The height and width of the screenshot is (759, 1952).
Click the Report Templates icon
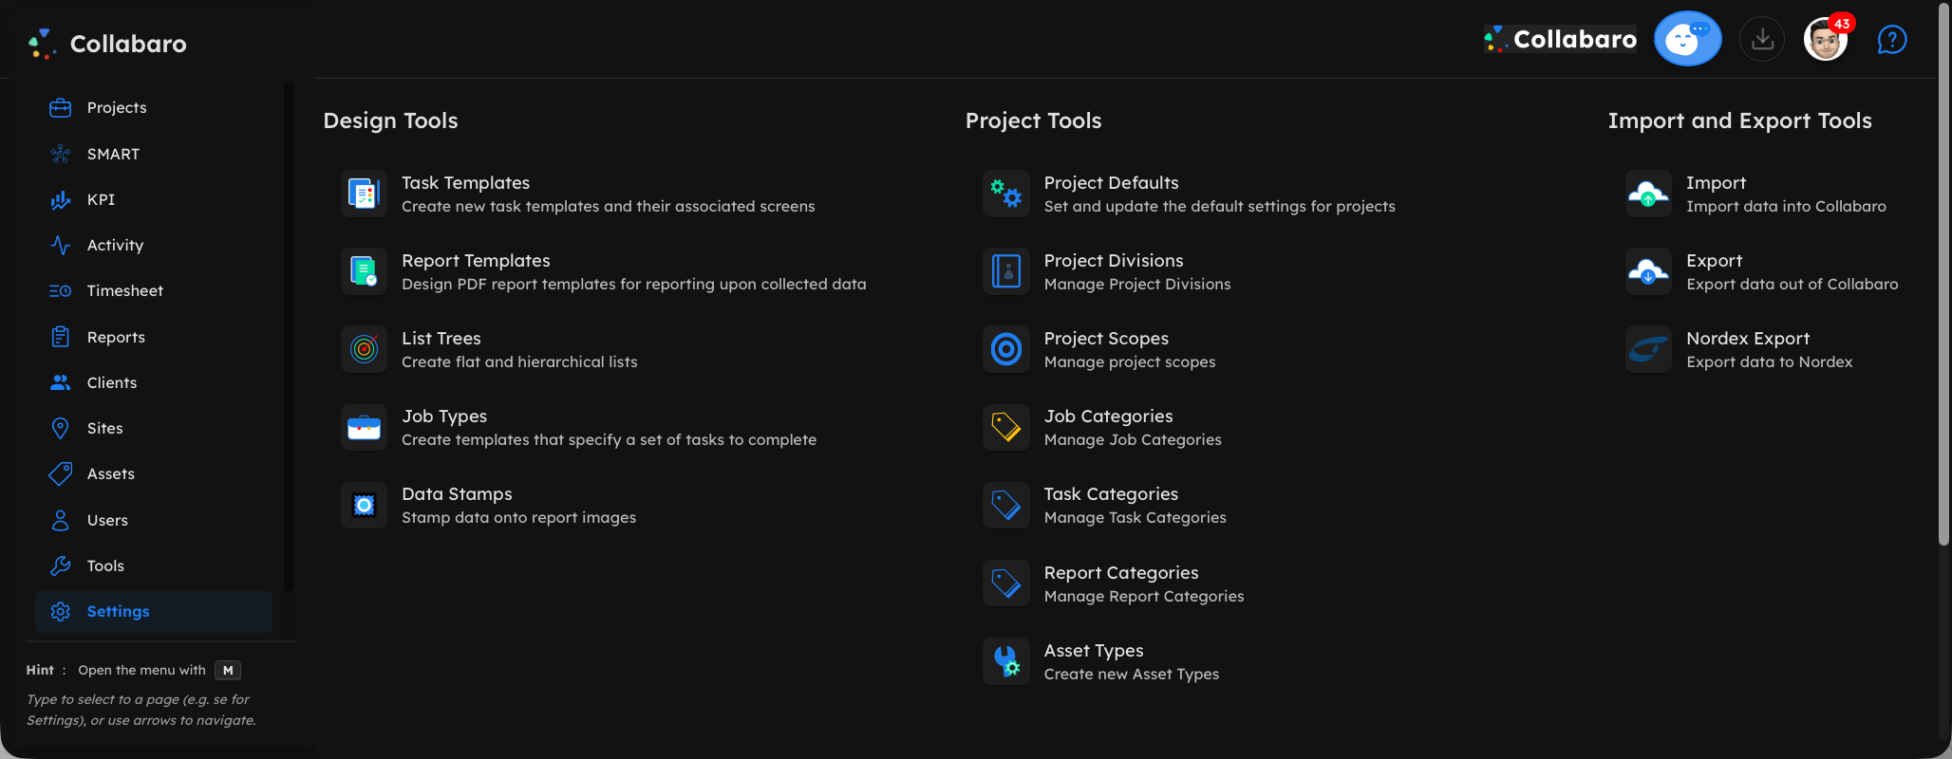tap(364, 271)
